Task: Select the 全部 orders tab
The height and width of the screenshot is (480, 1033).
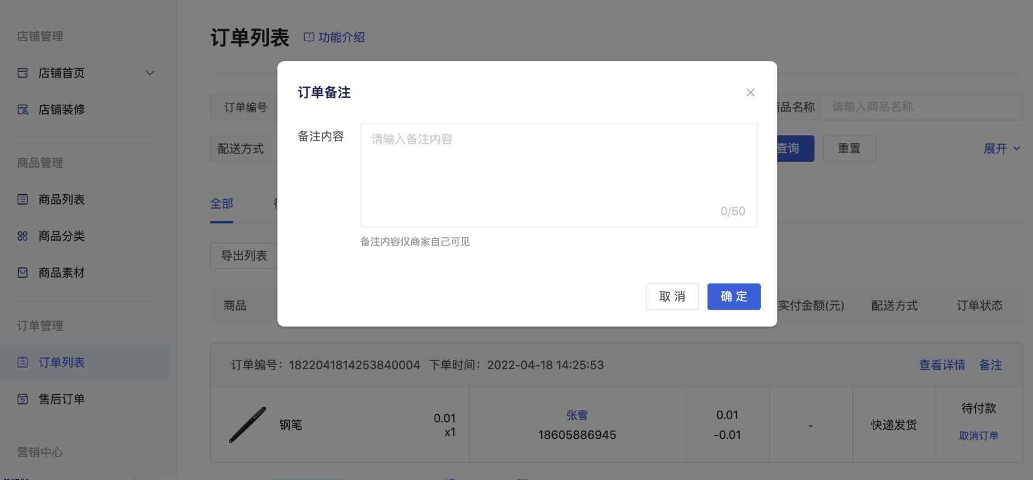Action: tap(221, 203)
